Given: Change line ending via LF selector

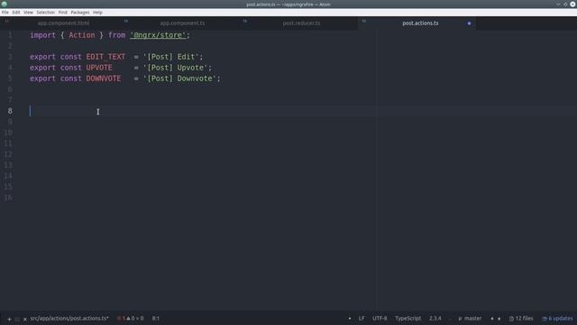Looking at the screenshot, I should 362,319.
